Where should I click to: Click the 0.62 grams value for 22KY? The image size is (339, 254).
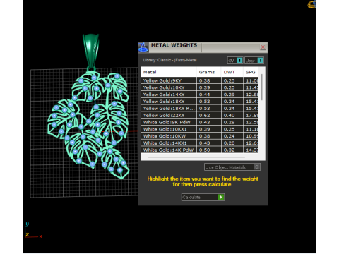click(204, 115)
